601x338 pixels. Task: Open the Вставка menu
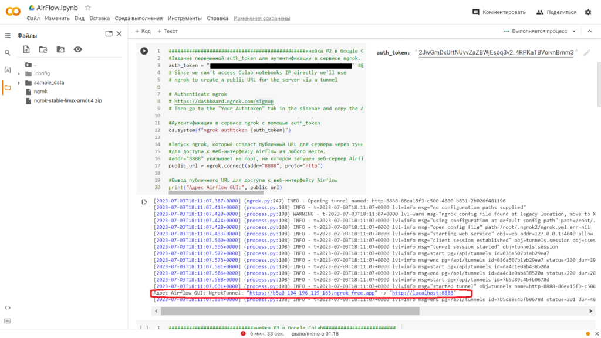pyautogui.click(x=99, y=18)
